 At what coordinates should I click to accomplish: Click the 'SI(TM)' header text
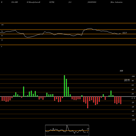point(52,2)
